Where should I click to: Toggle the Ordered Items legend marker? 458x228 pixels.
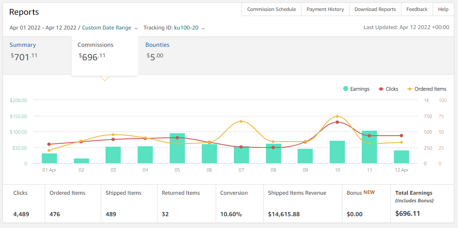tap(410, 89)
